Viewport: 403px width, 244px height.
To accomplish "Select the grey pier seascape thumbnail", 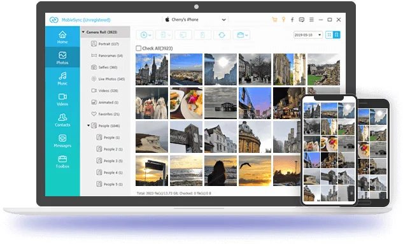I will click(220, 103).
